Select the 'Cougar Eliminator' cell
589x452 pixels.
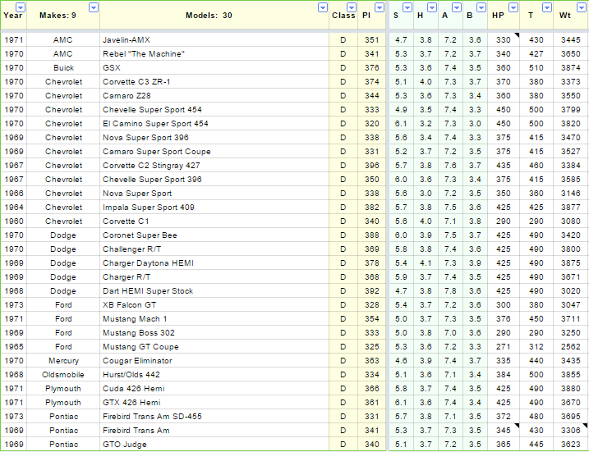click(x=214, y=360)
